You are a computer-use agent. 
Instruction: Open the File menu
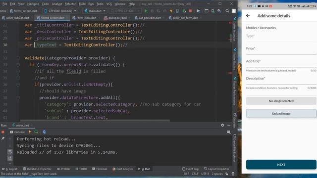4,4
